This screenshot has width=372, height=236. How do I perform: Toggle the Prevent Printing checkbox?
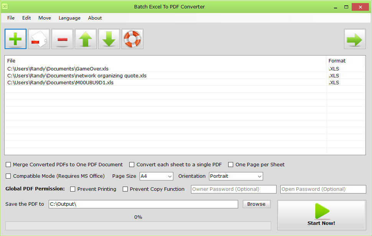click(72, 189)
